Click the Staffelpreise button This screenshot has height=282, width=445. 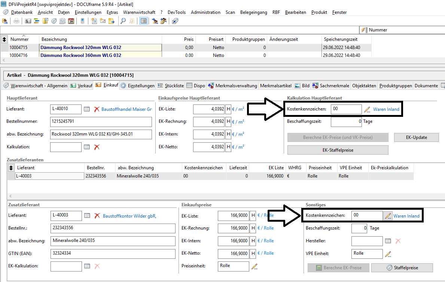pos(402,268)
